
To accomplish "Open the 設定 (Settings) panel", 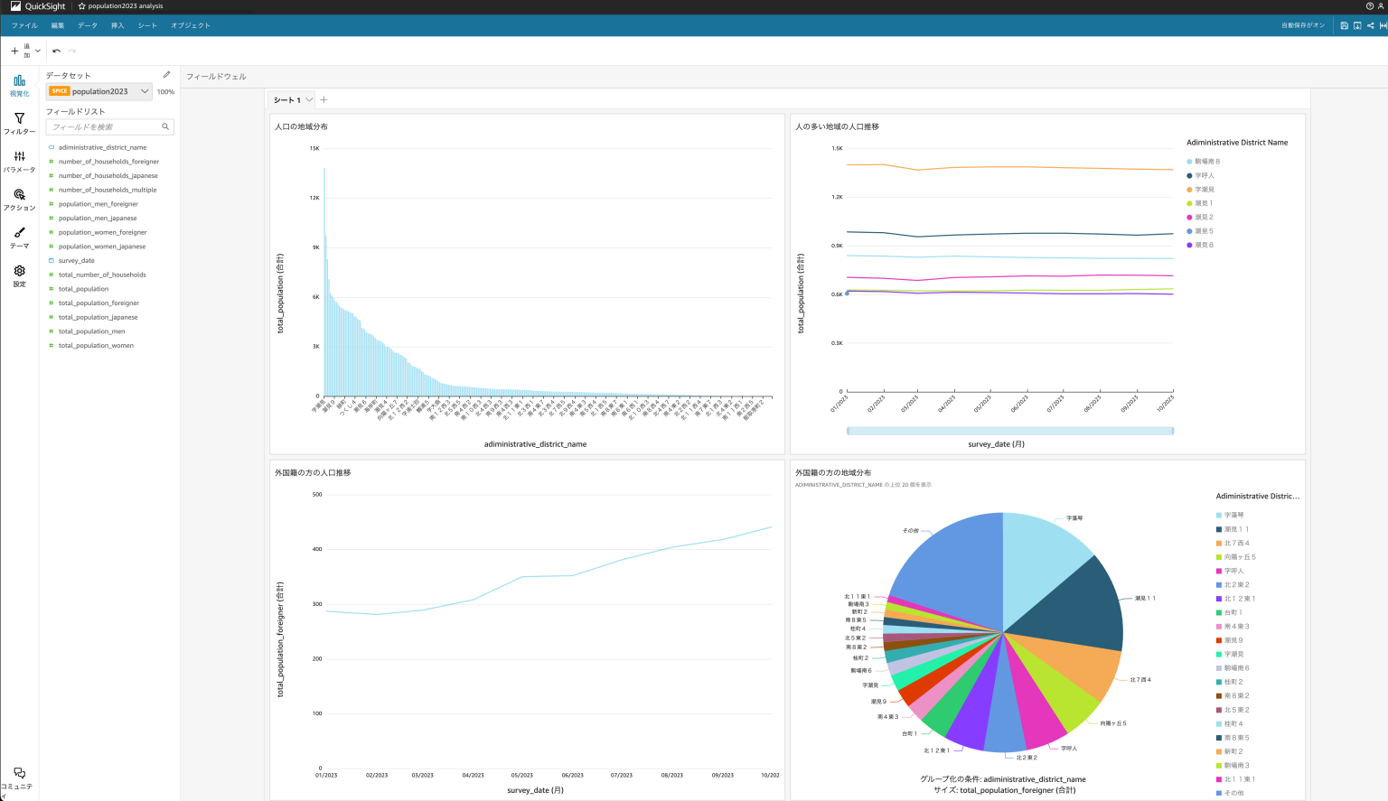I will click(x=18, y=276).
